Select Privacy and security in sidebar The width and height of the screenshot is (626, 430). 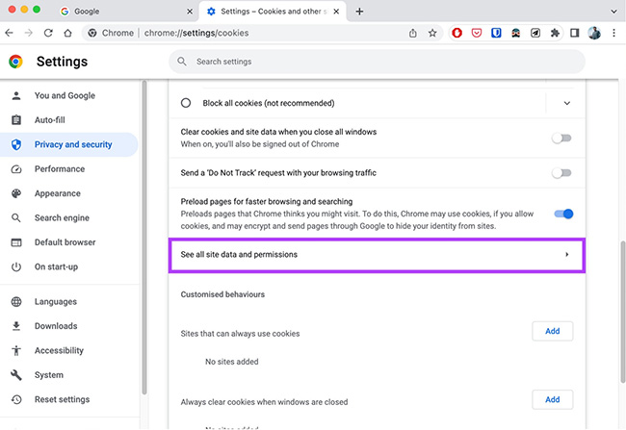[68, 144]
